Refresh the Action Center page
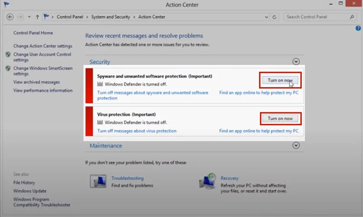The width and height of the screenshot is (363, 217). click(x=275, y=17)
